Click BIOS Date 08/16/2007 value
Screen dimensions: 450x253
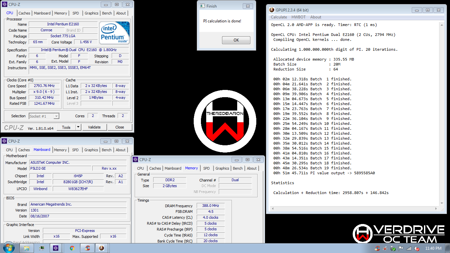pyautogui.click(x=78, y=216)
